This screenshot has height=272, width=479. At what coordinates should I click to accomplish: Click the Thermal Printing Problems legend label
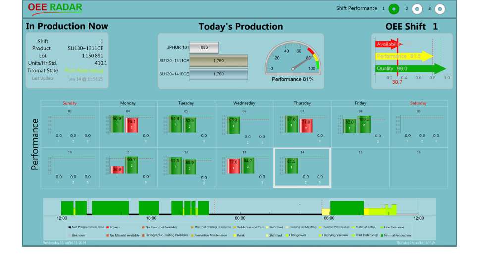click(213, 227)
